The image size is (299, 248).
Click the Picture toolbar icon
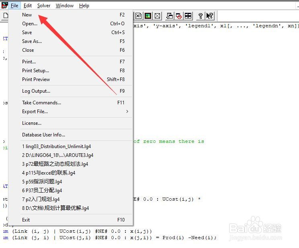(148, 16)
